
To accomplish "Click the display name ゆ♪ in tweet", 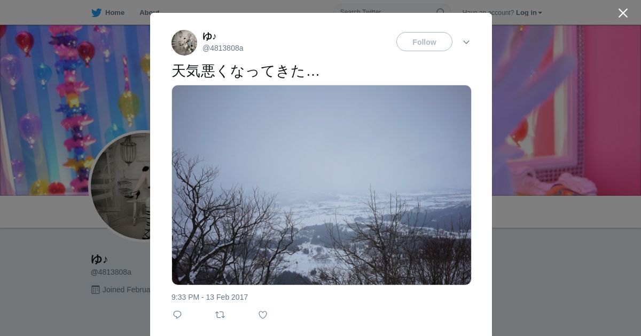I will point(209,36).
